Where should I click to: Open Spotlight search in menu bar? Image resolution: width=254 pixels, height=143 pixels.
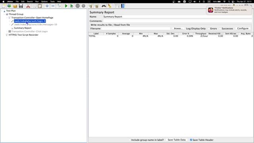229,2
